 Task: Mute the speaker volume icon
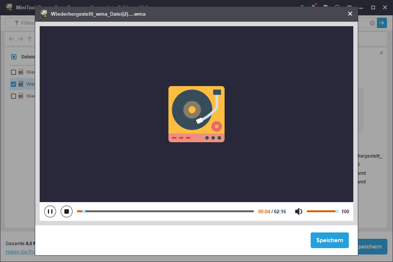click(x=299, y=211)
